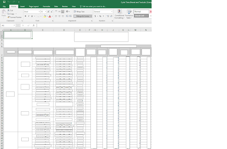Switch to the View tab
The height and width of the screenshot is (149, 227).
(74, 6)
